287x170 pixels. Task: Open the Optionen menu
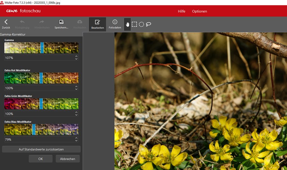tap(199, 11)
